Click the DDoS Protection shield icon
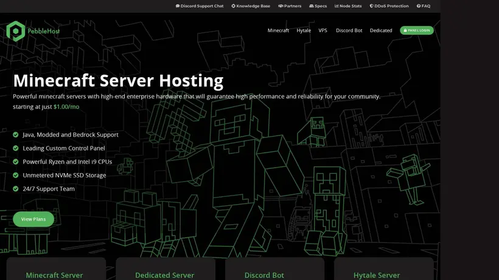Screen dimensions: 499x280 point(371,6)
